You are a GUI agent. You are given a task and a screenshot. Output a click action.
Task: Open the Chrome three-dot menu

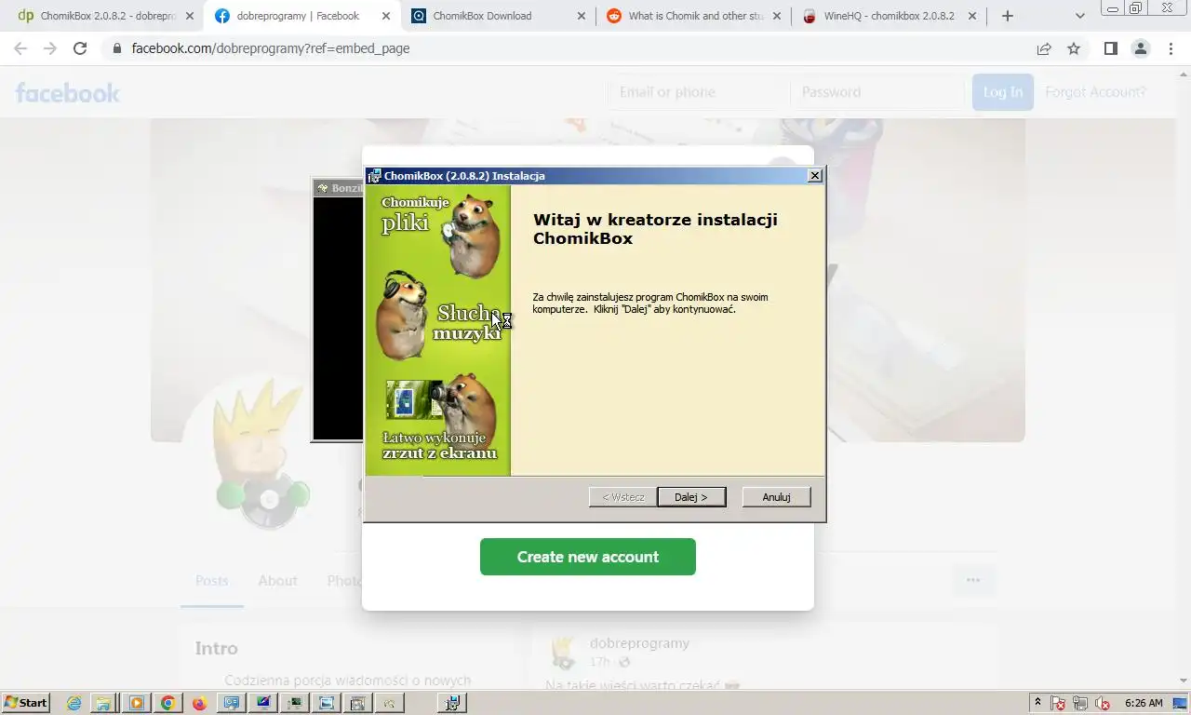point(1171,48)
